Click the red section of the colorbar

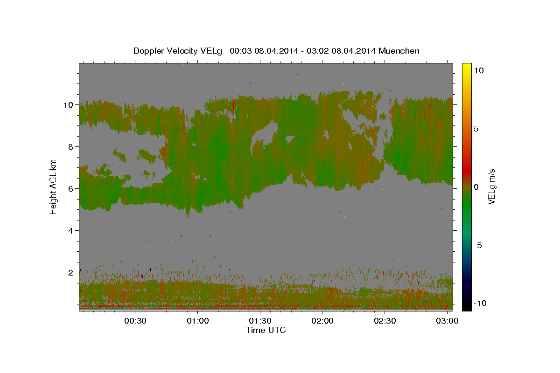point(467,170)
